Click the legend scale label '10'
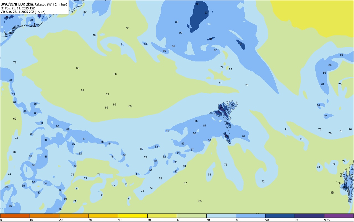 pyautogui.click(x=31, y=220)
